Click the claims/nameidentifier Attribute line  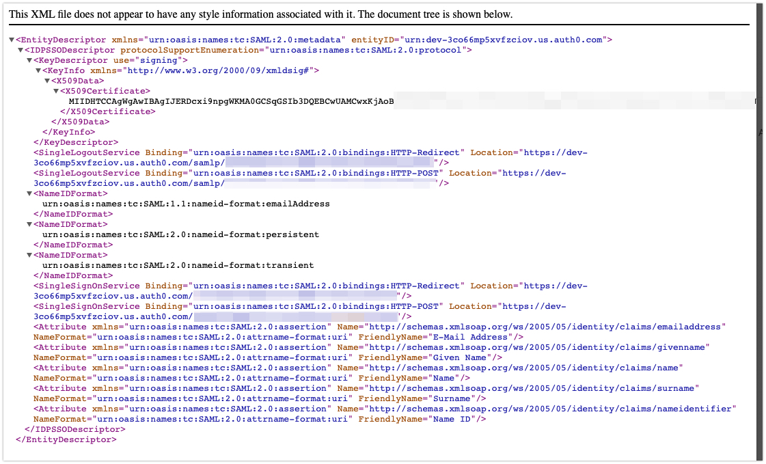(x=385, y=409)
